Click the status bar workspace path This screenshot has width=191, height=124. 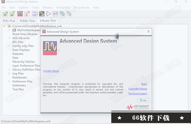[x=26, y=121]
